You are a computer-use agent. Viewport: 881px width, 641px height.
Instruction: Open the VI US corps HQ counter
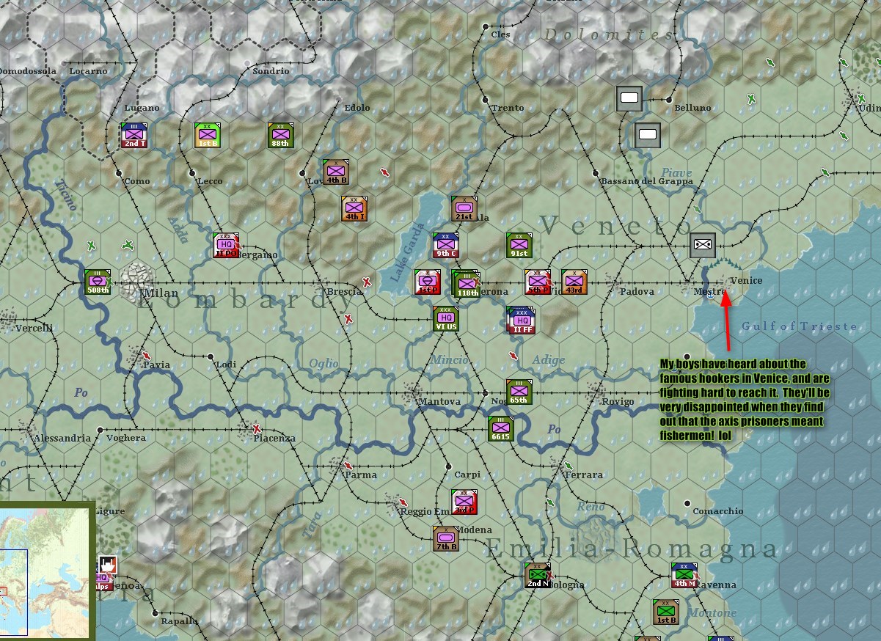point(445,319)
